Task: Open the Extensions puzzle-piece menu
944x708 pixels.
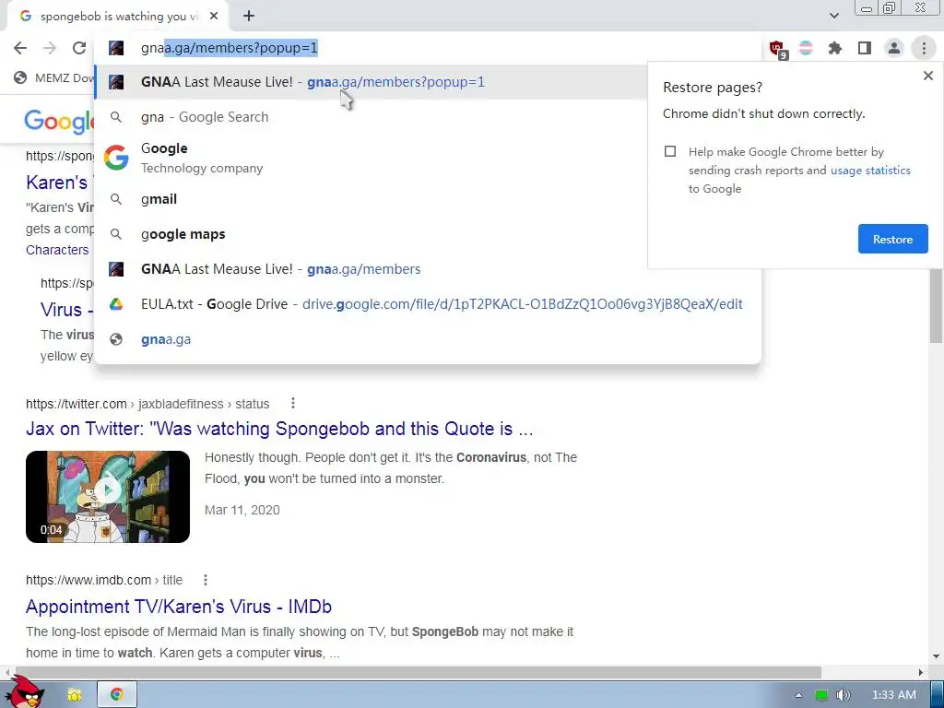Action: 835,48
